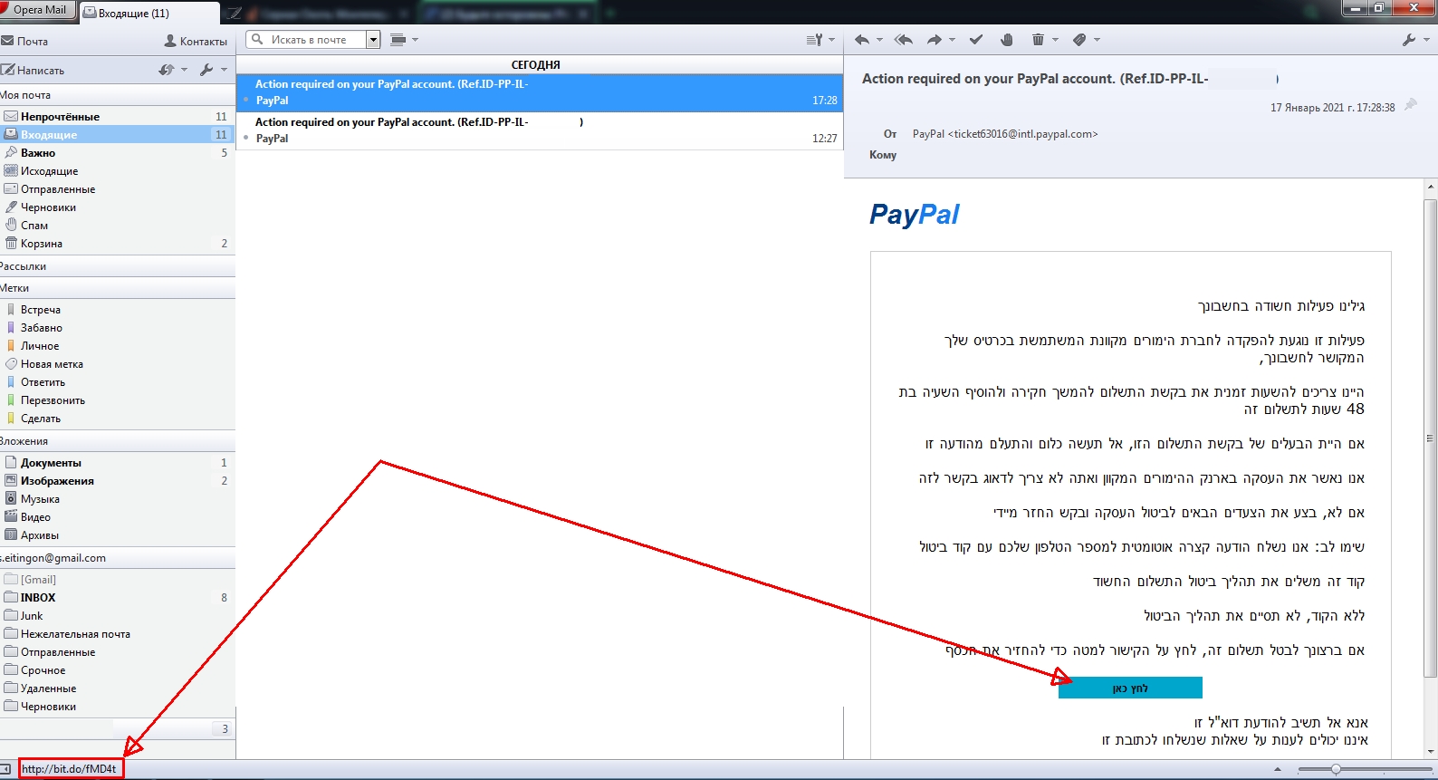
Task: Delete the message using trash icon
Action: 1038,40
